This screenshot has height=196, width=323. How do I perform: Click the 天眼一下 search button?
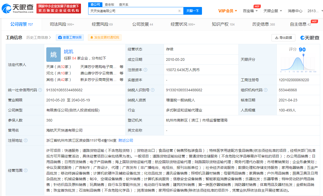point(193,11)
